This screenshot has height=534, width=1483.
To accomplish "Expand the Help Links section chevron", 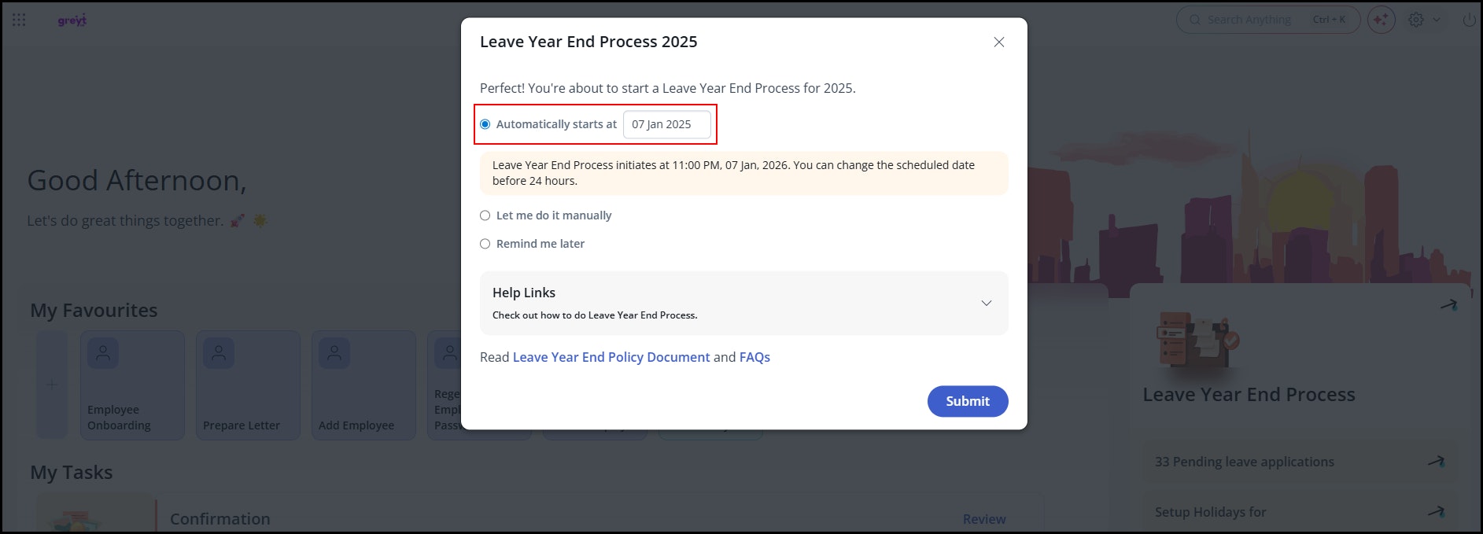I will click(x=986, y=303).
